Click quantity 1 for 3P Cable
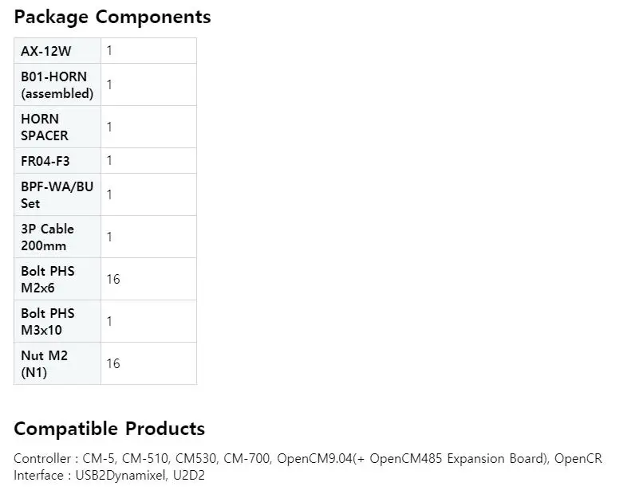The height and width of the screenshot is (494, 639). 109,237
